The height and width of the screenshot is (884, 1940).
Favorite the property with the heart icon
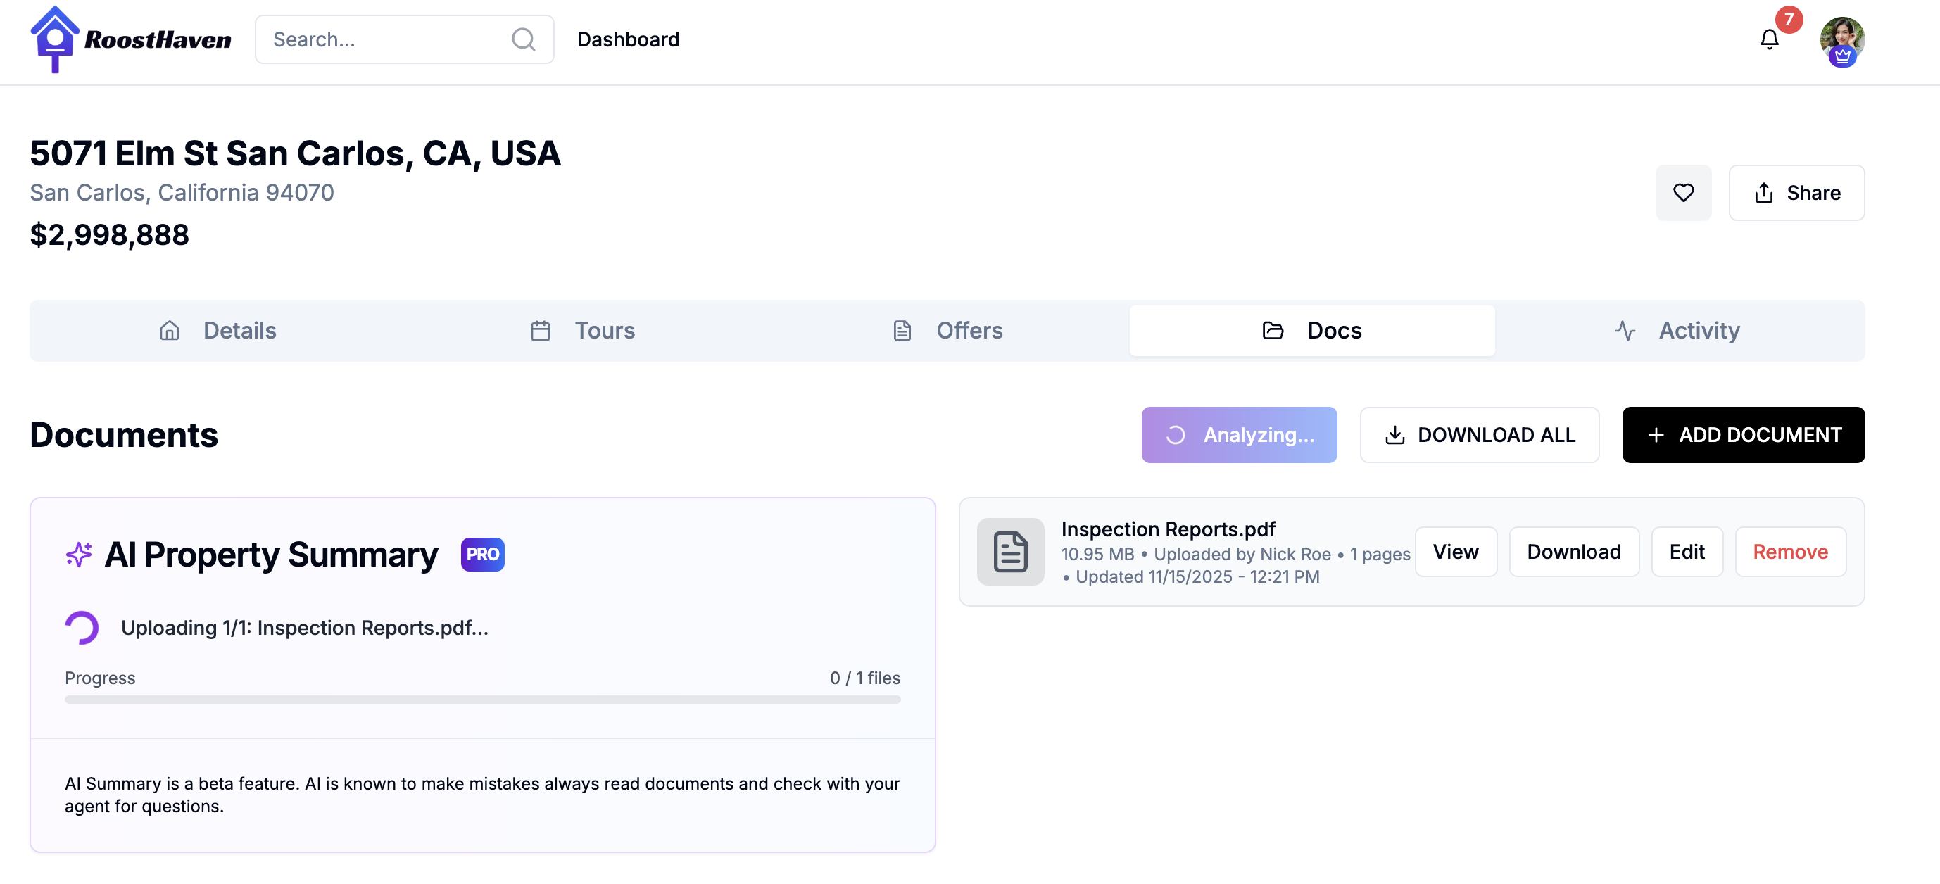coord(1682,193)
